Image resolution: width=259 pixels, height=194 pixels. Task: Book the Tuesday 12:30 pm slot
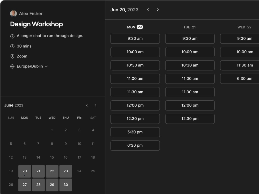point(190,119)
